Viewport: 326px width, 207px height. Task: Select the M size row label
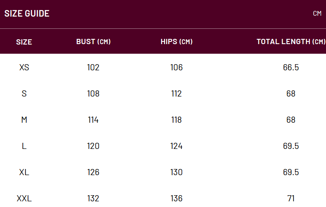click(x=24, y=120)
